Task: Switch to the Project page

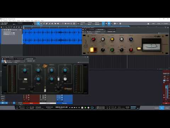Action: pos(165,23)
